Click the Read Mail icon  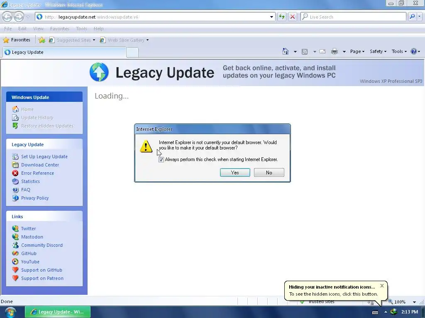pos(322,51)
